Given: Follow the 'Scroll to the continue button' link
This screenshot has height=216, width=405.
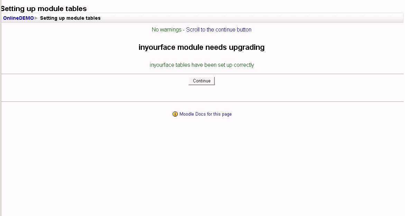Looking at the screenshot, I should [x=218, y=29].
